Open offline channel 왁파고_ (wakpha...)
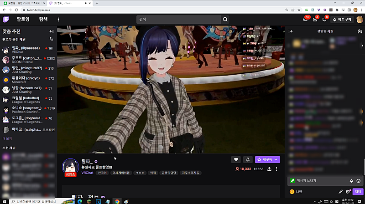Image resolution: width=365 pixels, height=204 pixels. [28, 130]
